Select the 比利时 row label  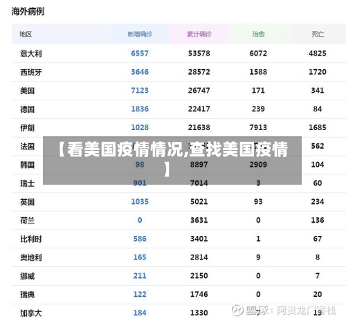coord(31,239)
